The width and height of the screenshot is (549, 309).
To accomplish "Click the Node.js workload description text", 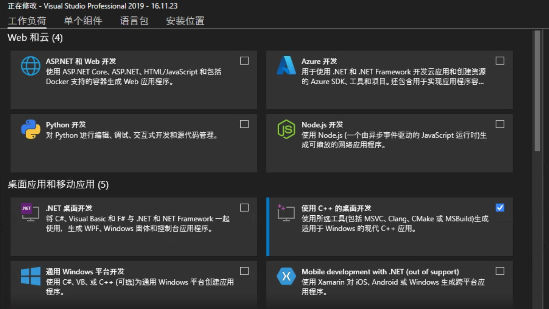I will 394,140.
